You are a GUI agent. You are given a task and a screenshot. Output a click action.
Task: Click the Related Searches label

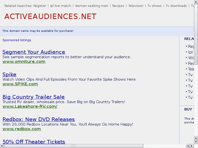coord(18,6)
